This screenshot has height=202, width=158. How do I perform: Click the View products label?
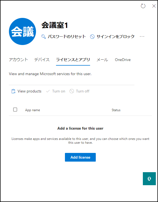click(x=29, y=91)
